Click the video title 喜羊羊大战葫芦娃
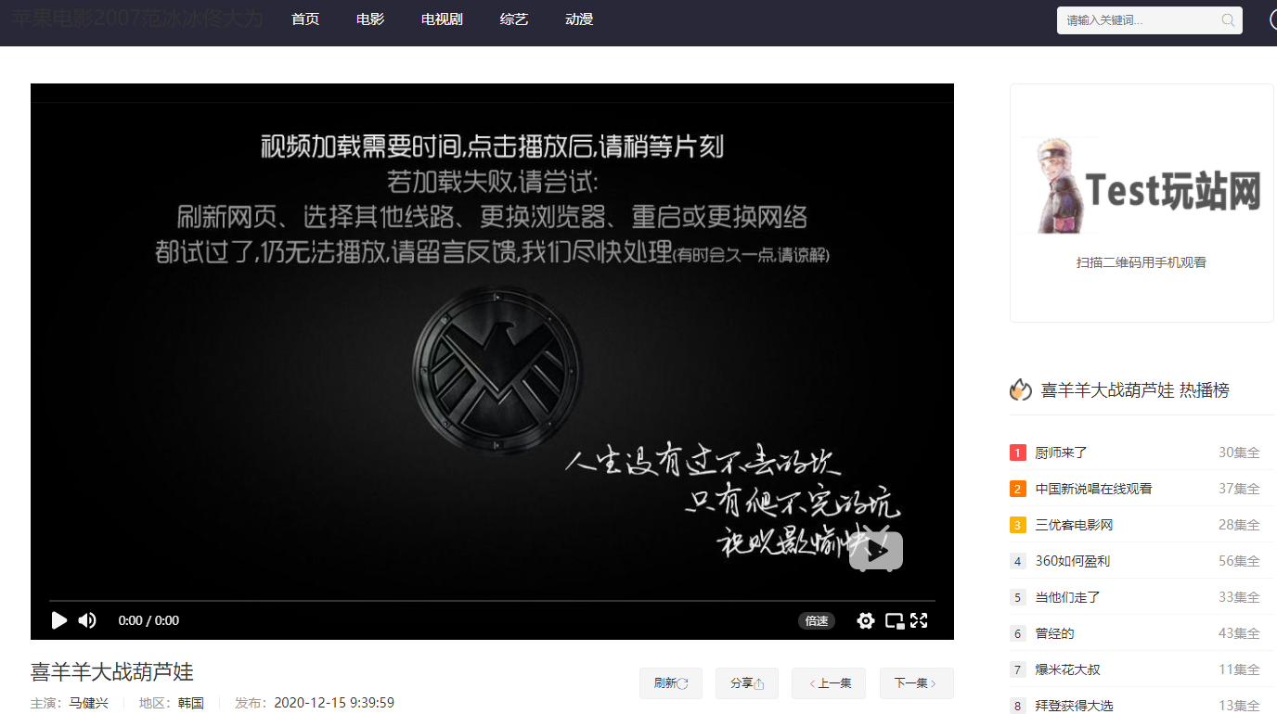This screenshot has width=1277, height=714. 112,671
